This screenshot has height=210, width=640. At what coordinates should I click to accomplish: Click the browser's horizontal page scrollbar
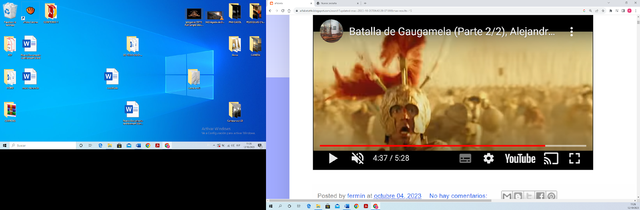[x=380, y=200]
